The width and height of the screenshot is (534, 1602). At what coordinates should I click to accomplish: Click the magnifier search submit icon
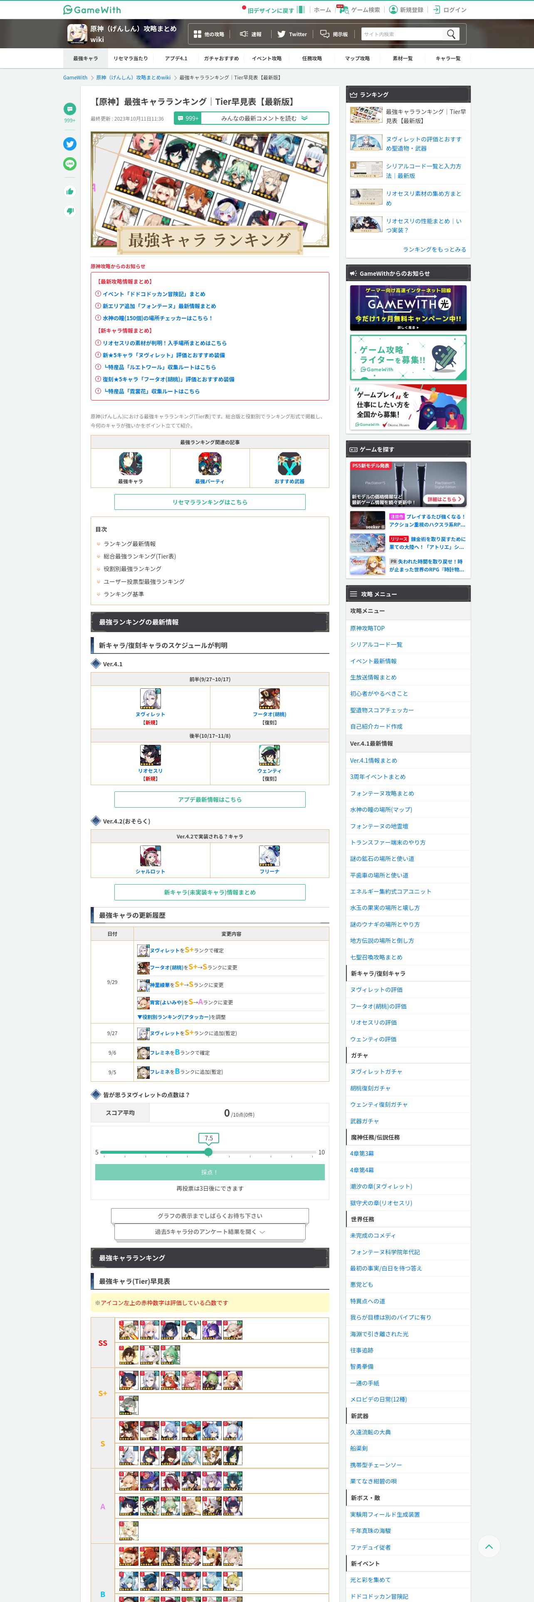[x=451, y=34]
